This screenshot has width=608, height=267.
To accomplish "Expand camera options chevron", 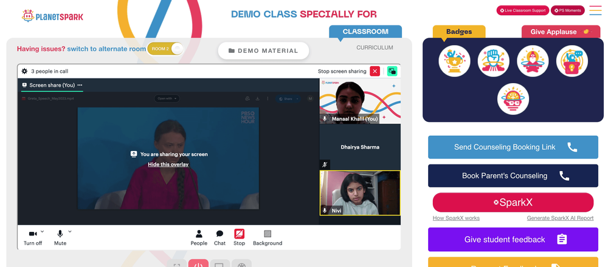I will tap(43, 232).
